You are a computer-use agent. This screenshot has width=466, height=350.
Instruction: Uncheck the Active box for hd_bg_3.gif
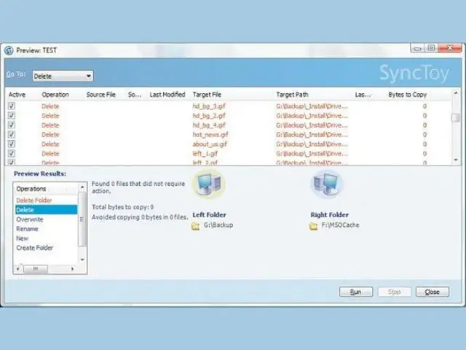(12, 106)
